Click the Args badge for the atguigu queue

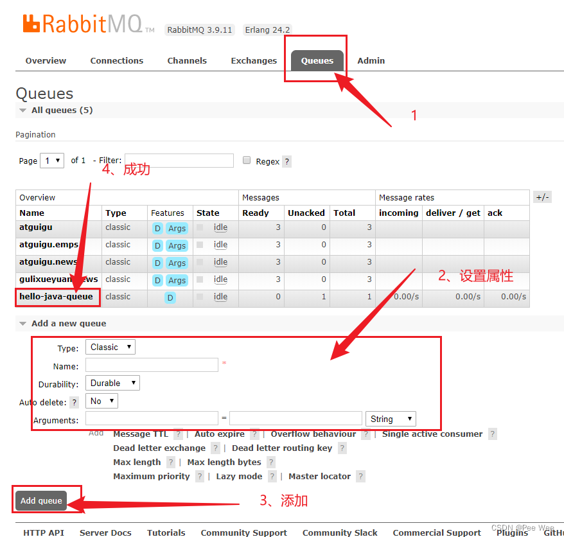click(x=176, y=228)
